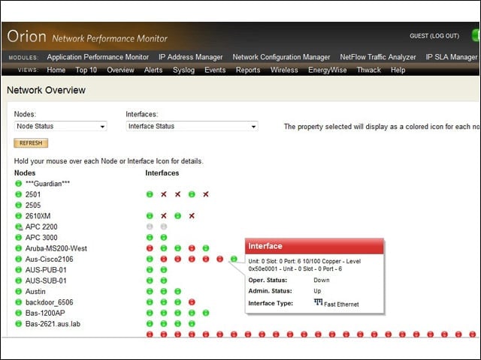Screen dimensions: 481x360
Task: Click the Orion logo text
Action: (x=27, y=37)
